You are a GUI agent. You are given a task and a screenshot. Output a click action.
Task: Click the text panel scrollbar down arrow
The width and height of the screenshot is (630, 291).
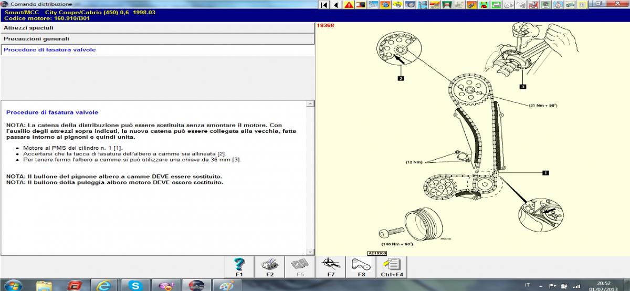311,252
